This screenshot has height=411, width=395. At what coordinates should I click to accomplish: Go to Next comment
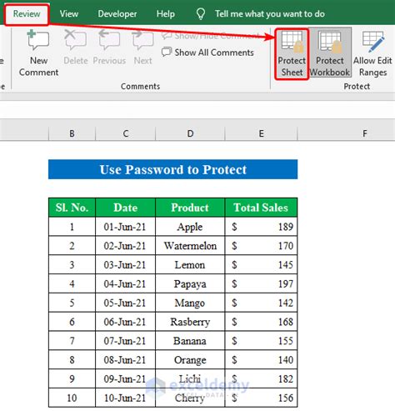click(142, 48)
